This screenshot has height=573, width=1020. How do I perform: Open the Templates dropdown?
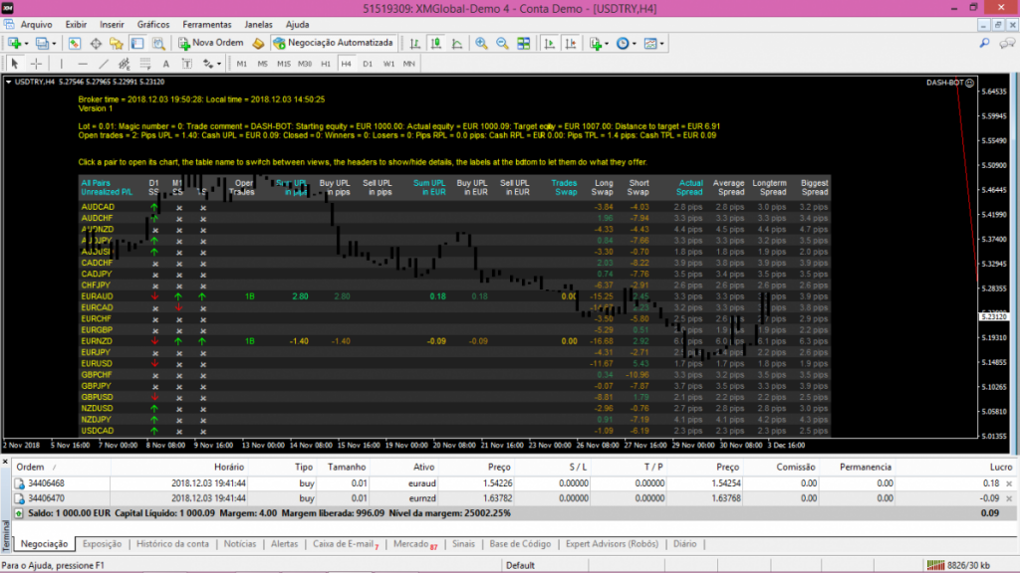[x=653, y=43]
